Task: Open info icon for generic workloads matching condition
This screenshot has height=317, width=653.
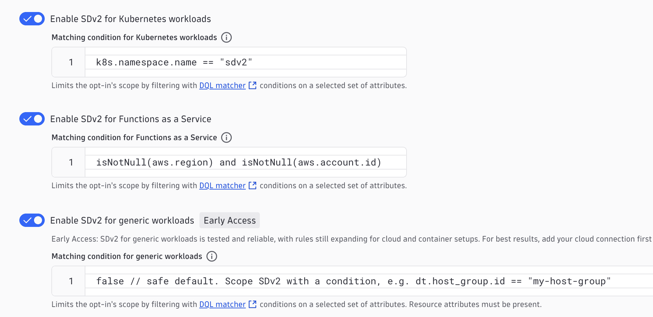Action: (x=212, y=256)
